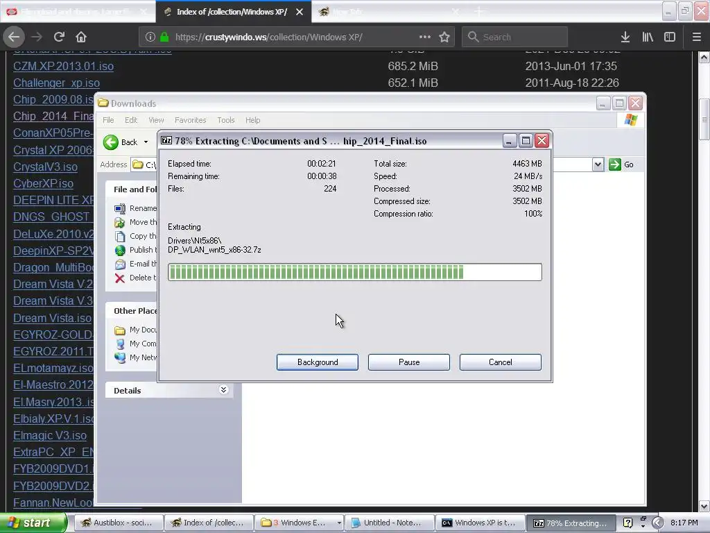Open My Computer icon in Other Places
This screenshot has width=710, height=533.
pyautogui.click(x=120, y=344)
